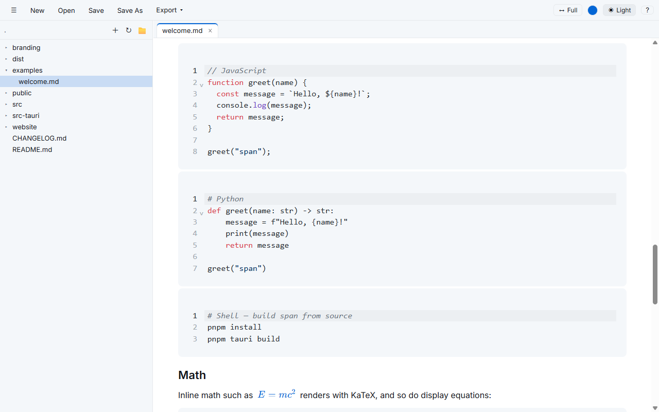
Task: Expand the public folder
Action: 76,93
